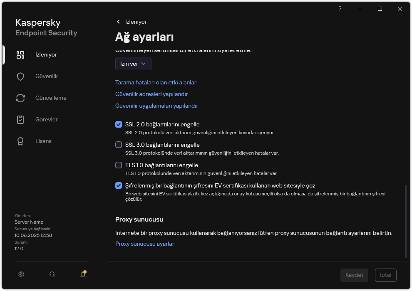The image size is (412, 291).
Task: Enable SSL 3.0 bağlantılarını engelle
Action: pos(119,144)
